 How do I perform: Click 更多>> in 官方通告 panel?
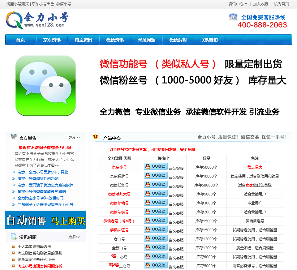pyautogui.click(x=74, y=137)
